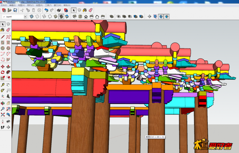This screenshot has width=239, height=153.
Task: Open the Layer0 layer dropdown
Action: 25,17
